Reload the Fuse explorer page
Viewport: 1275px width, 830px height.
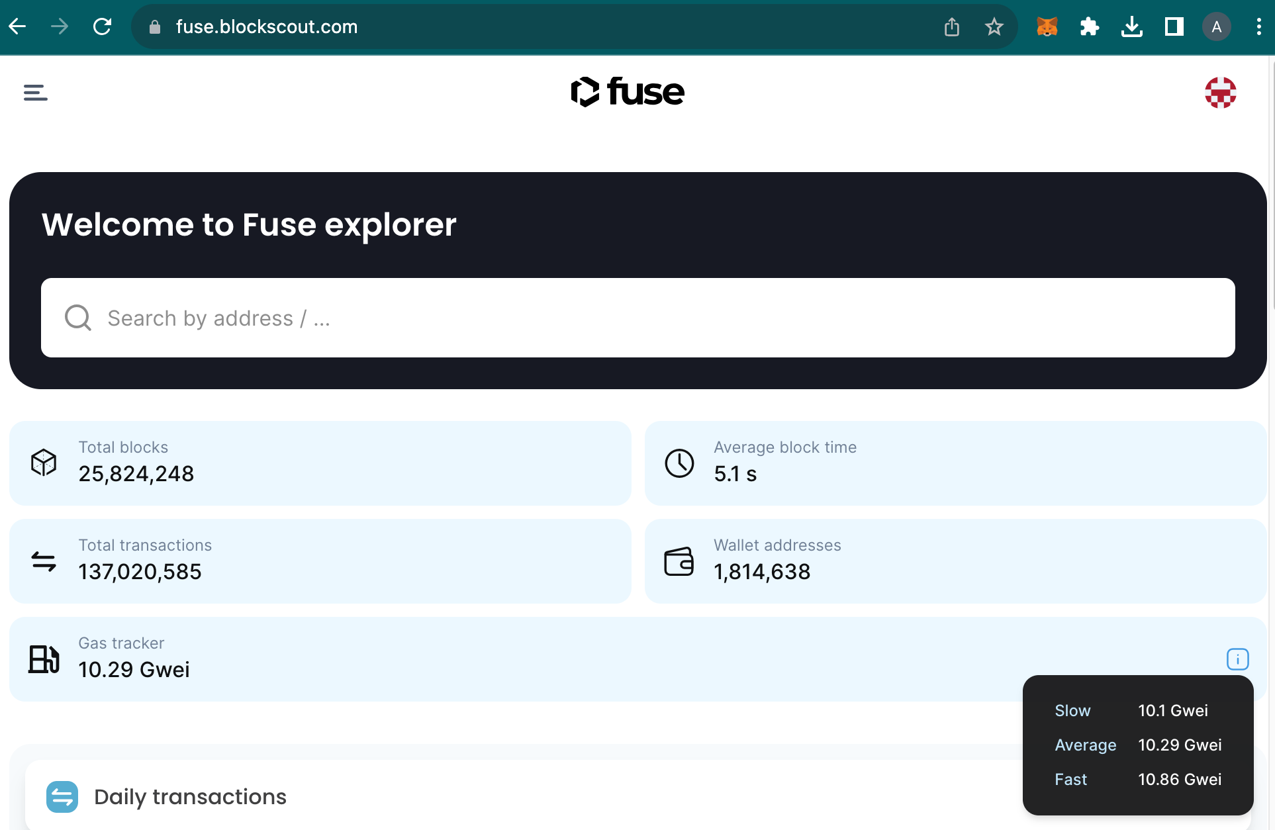(x=103, y=26)
